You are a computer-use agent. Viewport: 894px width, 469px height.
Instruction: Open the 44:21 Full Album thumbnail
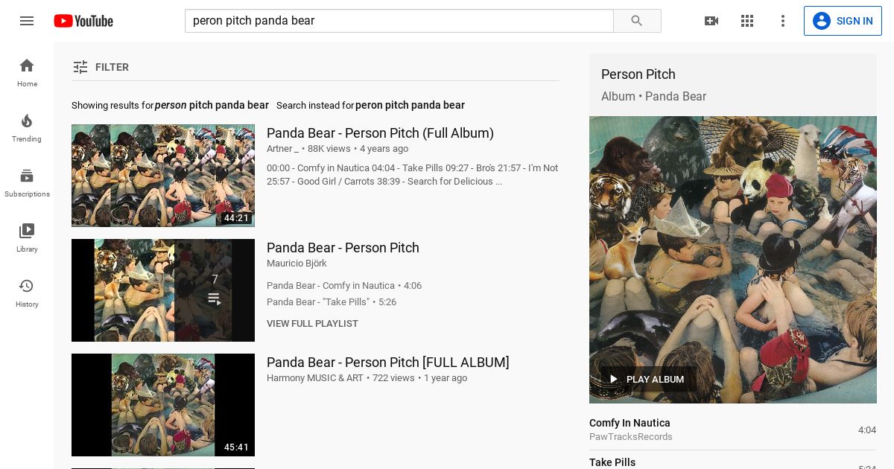click(163, 176)
